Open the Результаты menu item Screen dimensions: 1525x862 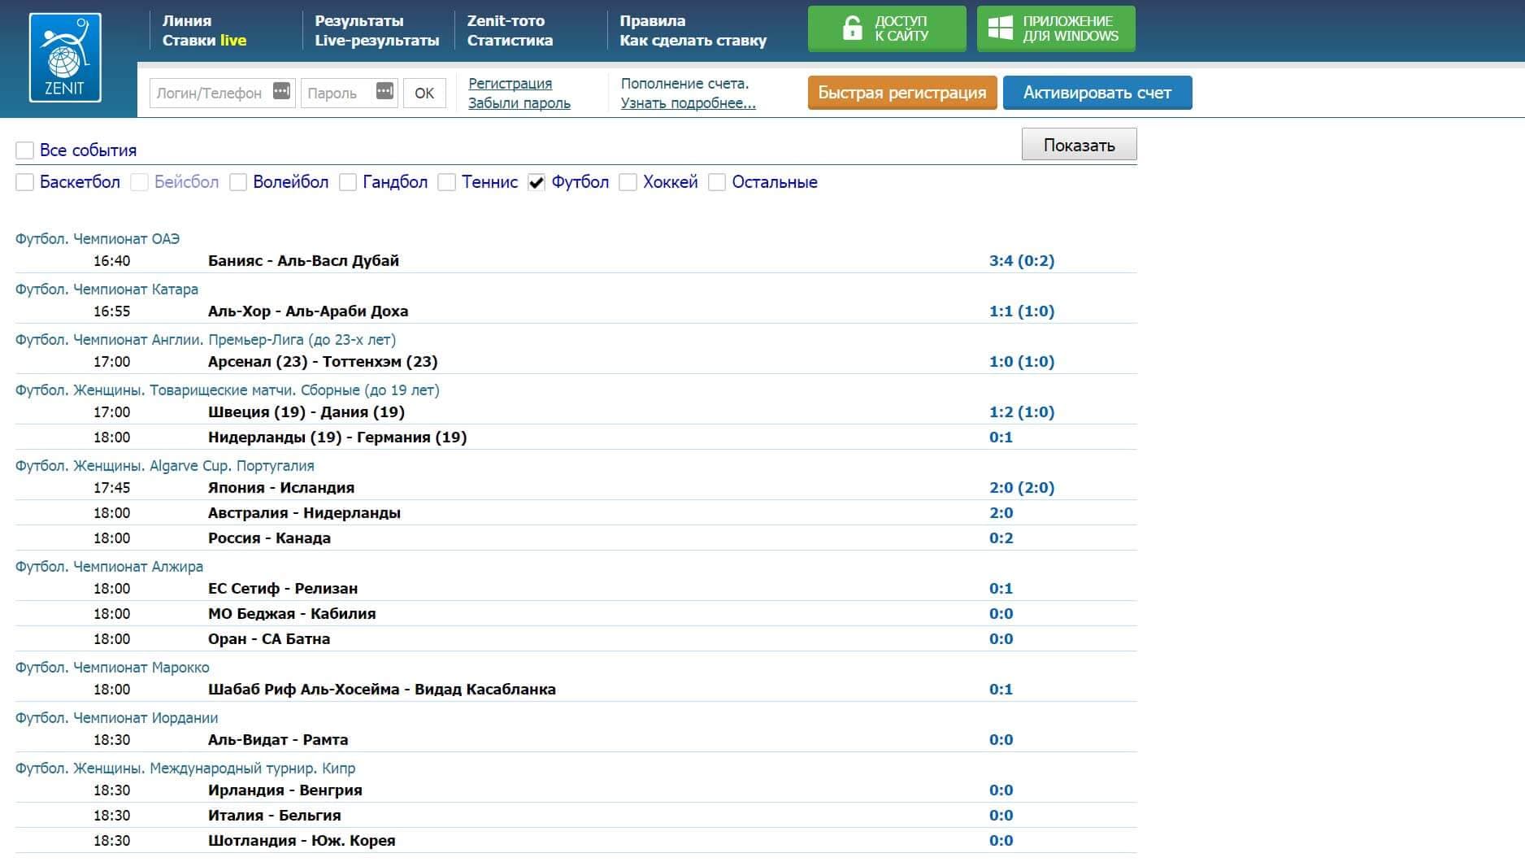tap(358, 21)
